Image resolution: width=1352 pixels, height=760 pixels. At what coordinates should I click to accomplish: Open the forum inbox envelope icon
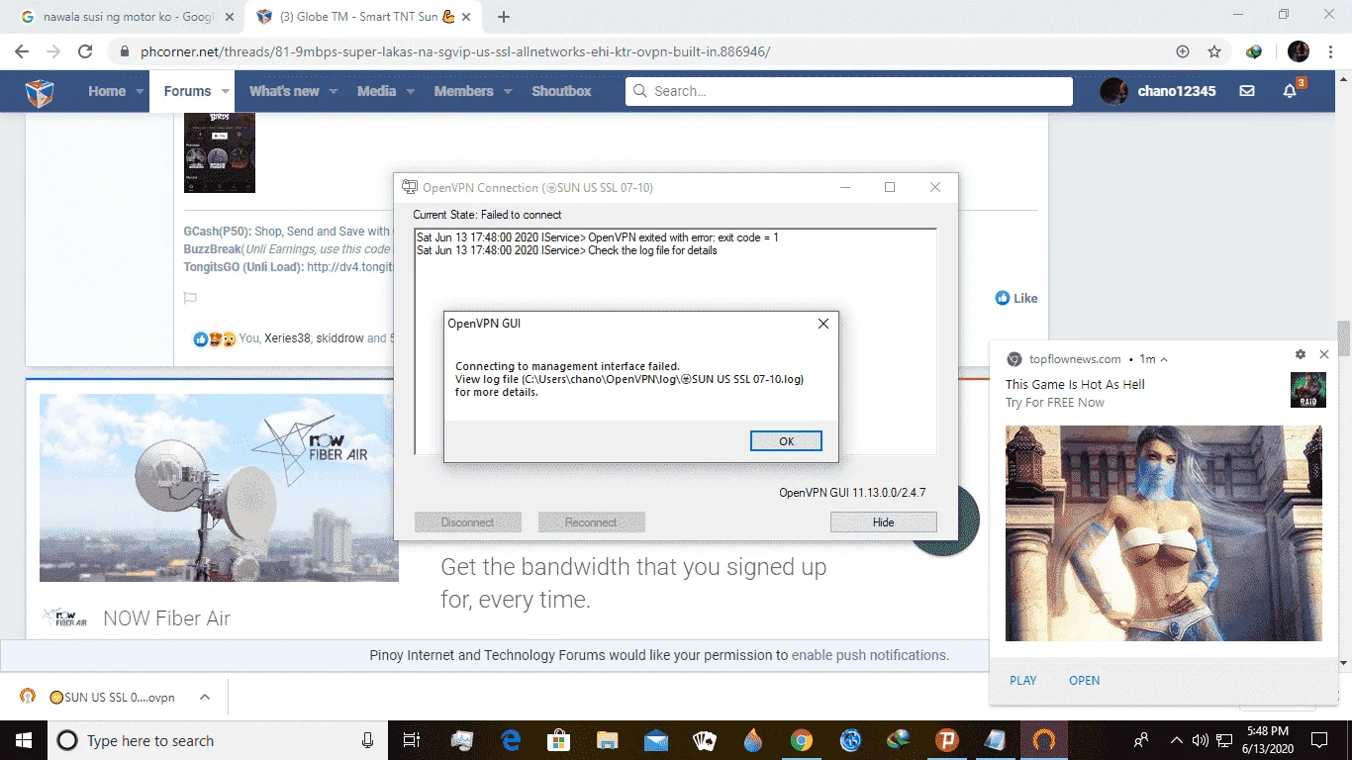1247,91
